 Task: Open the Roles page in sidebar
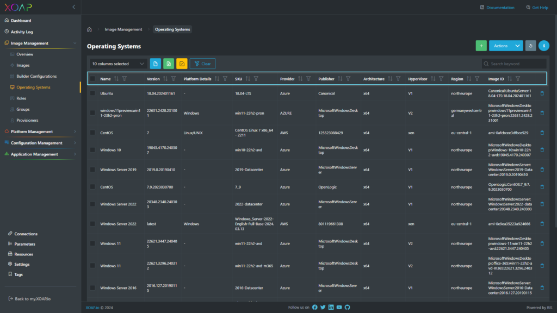point(21,98)
